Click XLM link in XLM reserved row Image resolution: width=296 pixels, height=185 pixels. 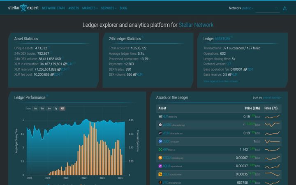tap(64, 69)
